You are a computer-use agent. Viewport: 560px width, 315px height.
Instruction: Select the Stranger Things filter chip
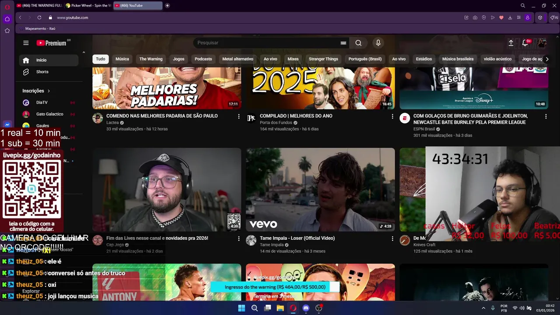coord(323,59)
